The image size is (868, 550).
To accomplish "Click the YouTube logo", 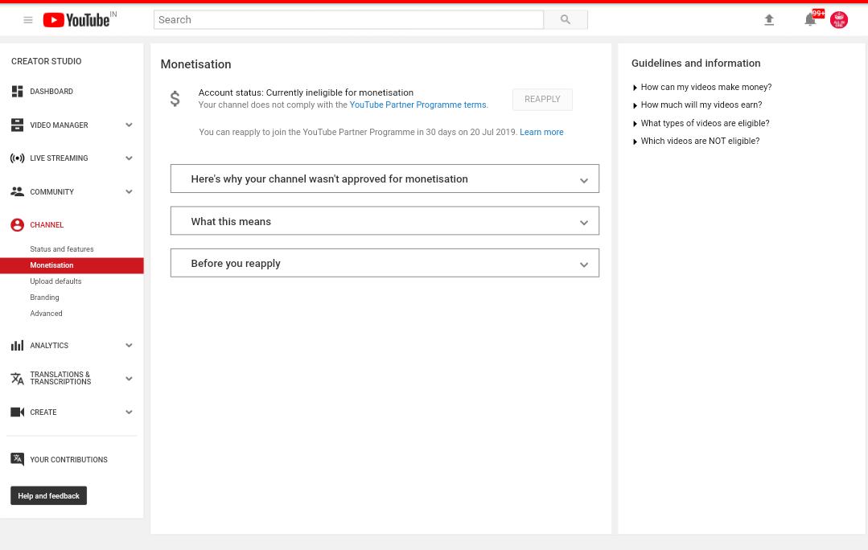I will pos(77,20).
